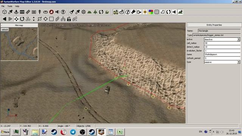Viewport: 242px width, 136px height.
Task: Toggle the grid display icon
Action: pos(157,12)
